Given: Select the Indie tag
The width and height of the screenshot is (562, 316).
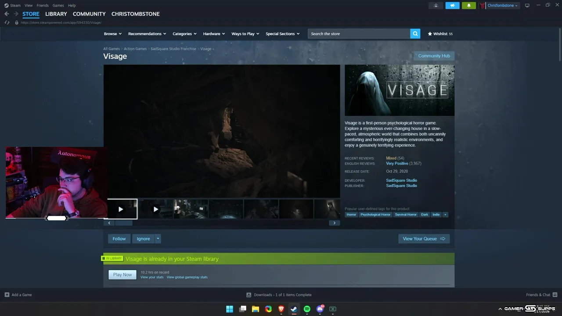Looking at the screenshot, I should [436, 215].
